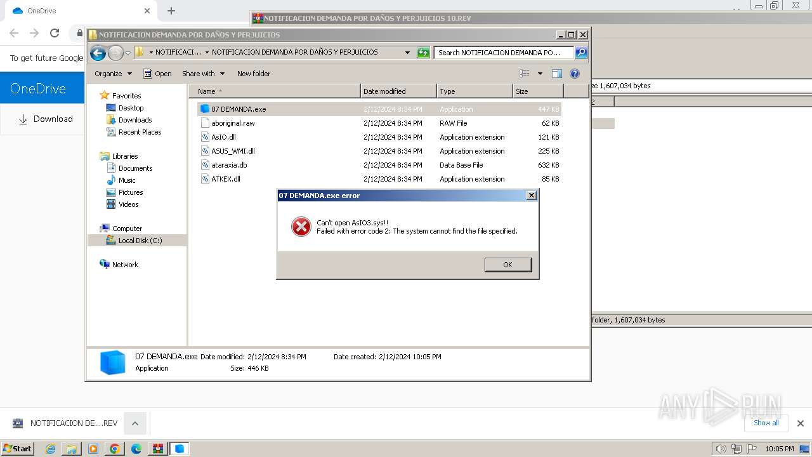This screenshot has height=457, width=812.
Task: Open Recent Places in navigation pane
Action: click(140, 132)
